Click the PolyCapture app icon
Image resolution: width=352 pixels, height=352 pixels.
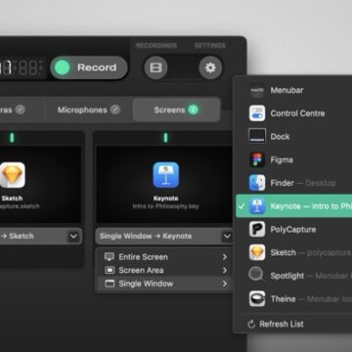pos(257,230)
